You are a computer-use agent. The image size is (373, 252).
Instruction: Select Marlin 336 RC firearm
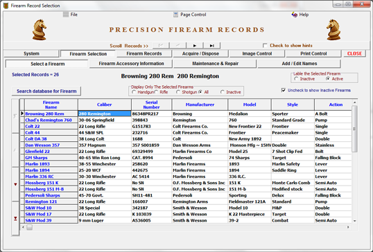pyautogui.click(x=51, y=177)
